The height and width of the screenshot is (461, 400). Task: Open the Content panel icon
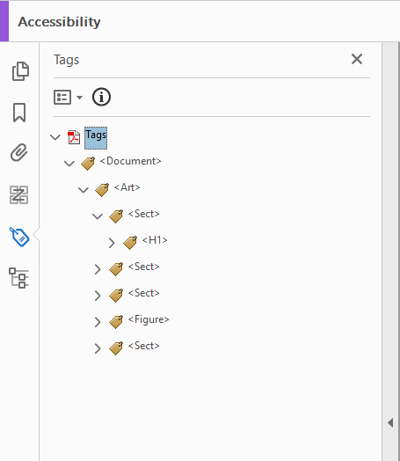point(19,194)
